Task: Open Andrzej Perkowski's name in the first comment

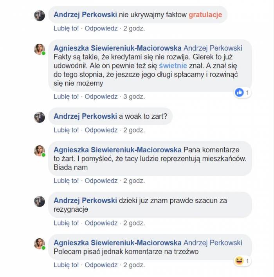Action: [85, 15]
